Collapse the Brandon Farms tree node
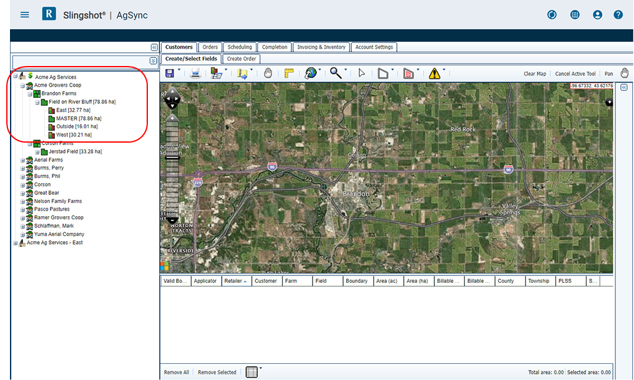This screenshot has width=634, height=380. click(x=30, y=93)
